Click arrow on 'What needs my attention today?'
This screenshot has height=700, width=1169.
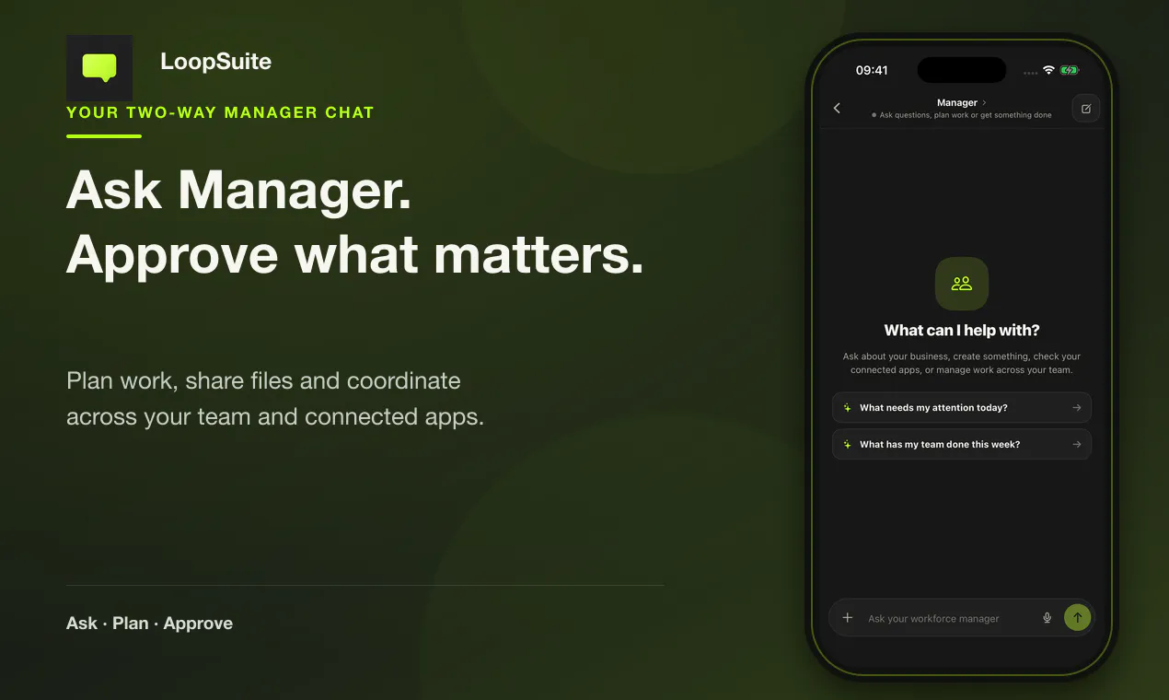[x=1076, y=407]
